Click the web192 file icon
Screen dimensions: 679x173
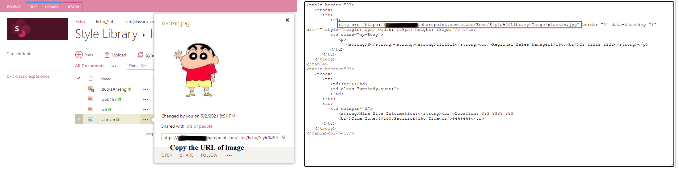click(91, 99)
